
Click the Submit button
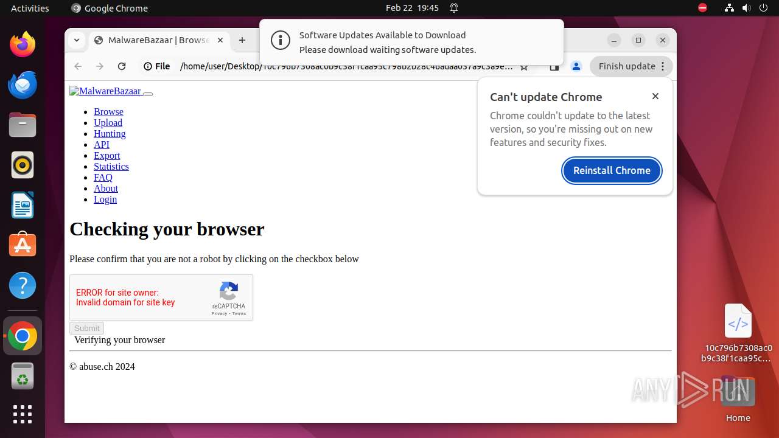(87, 328)
